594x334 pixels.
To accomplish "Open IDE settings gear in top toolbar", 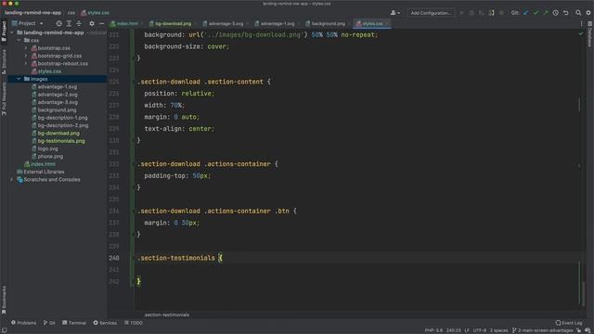I will coord(588,13).
